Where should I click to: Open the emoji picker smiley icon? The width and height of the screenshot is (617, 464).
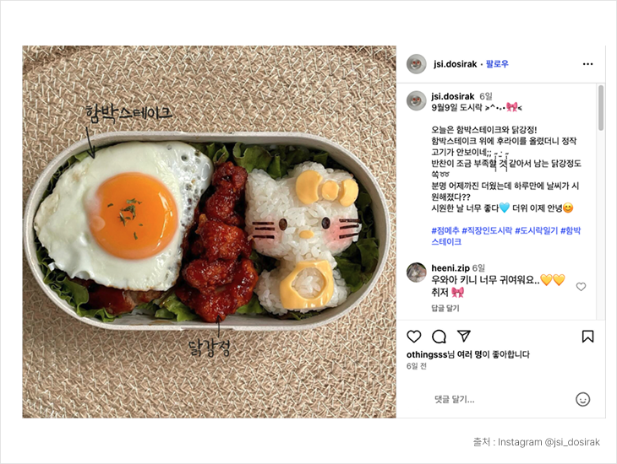pos(582,399)
